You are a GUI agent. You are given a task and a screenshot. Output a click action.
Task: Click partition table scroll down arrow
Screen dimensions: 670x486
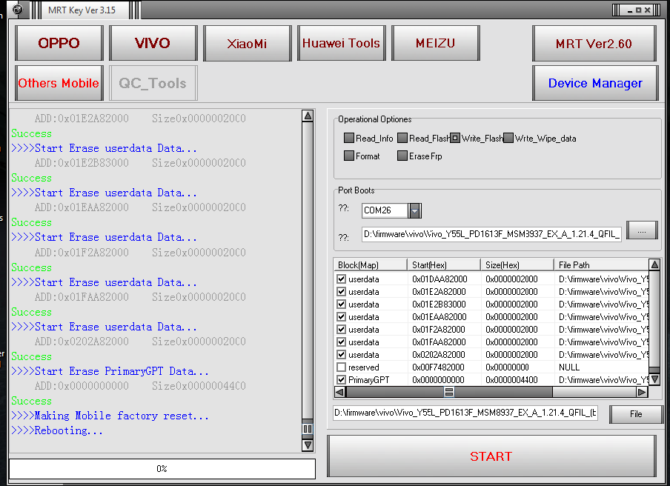point(654,379)
